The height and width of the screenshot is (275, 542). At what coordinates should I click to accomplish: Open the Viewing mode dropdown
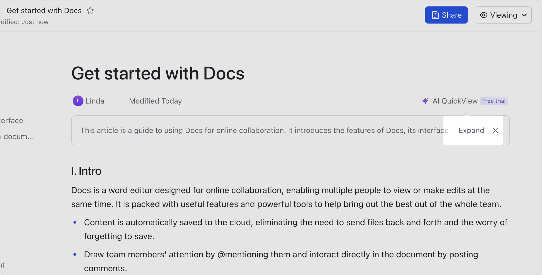[x=503, y=15]
